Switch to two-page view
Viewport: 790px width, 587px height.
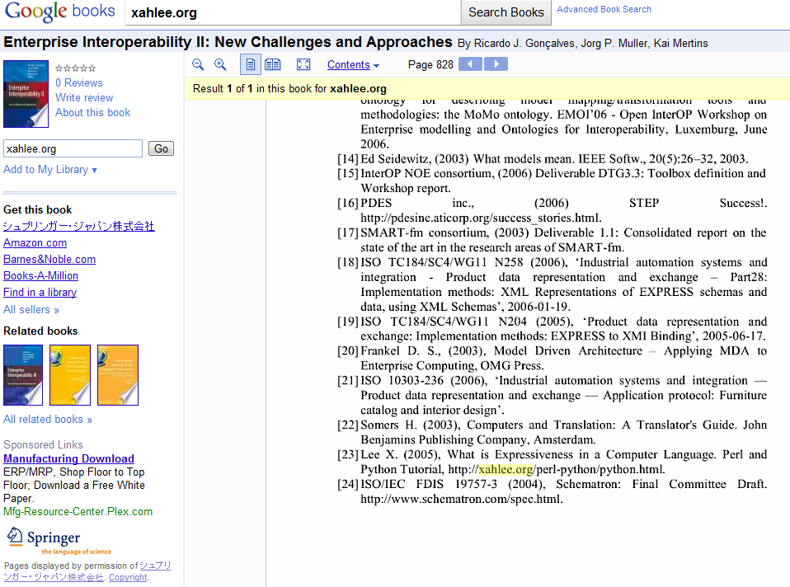coord(272,64)
